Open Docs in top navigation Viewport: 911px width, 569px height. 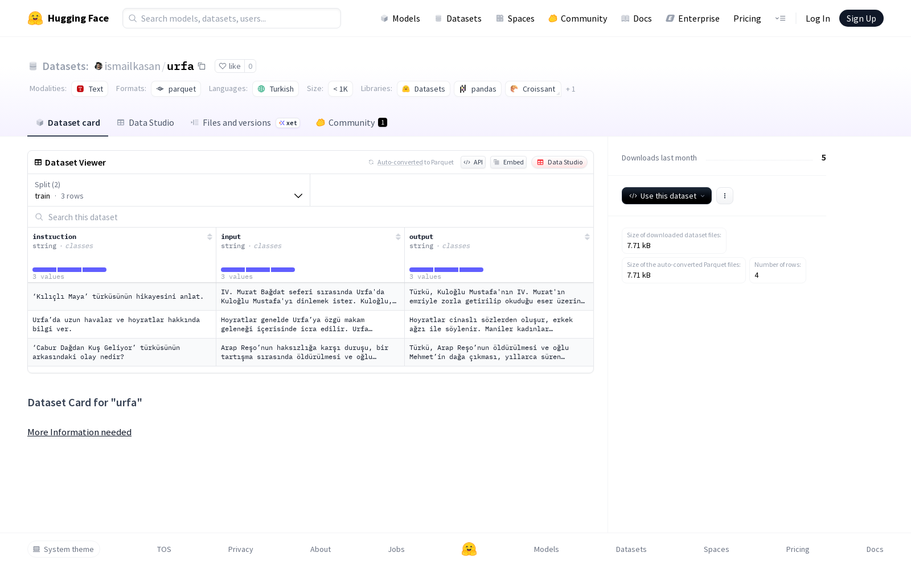tap(636, 18)
